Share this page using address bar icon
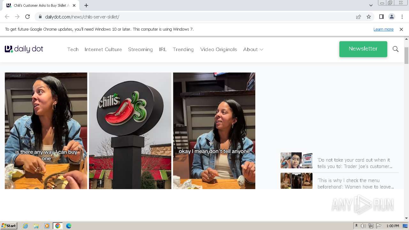This screenshot has height=230, width=409. (359, 17)
